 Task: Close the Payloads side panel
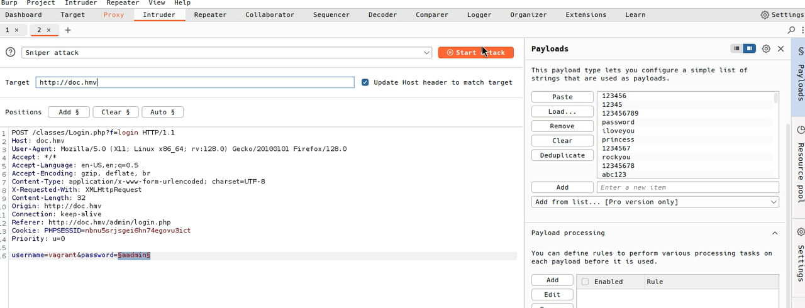pyautogui.click(x=780, y=48)
